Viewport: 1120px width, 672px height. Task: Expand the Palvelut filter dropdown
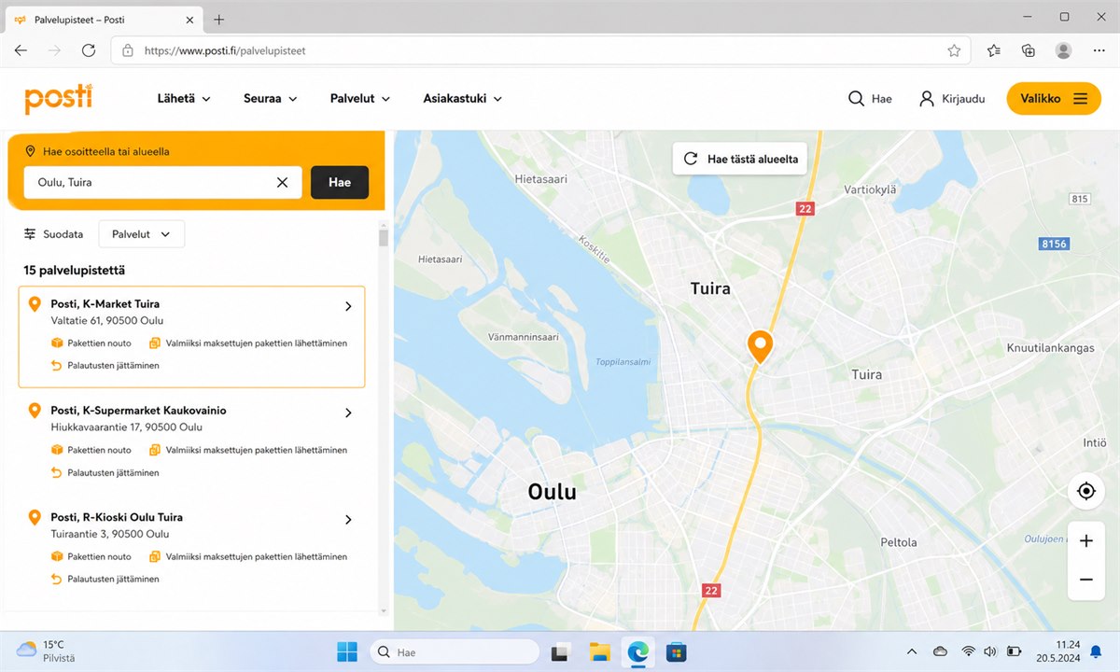click(x=142, y=234)
